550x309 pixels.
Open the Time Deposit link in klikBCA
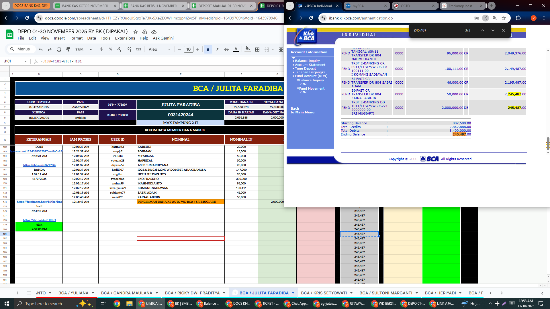pos(306,68)
